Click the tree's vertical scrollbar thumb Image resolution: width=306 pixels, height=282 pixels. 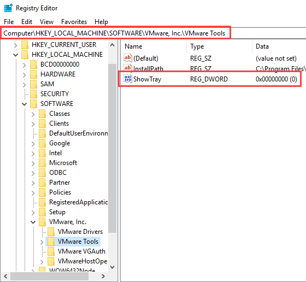pyautogui.click(x=112, y=148)
